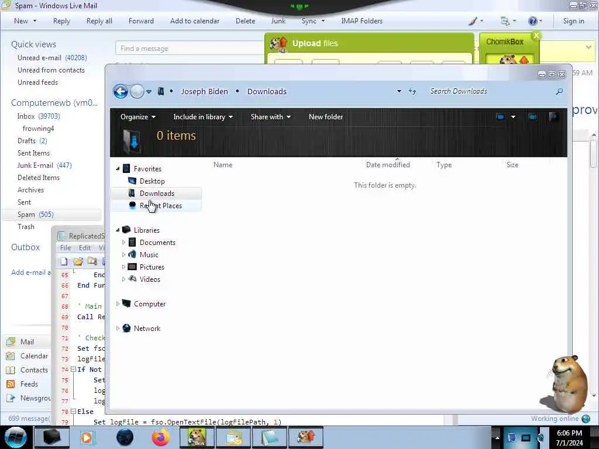Image resolution: width=599 pixels, height=449 pixels.
Task: Open Include in library menu
Action: pyautogui.click(x=203, y=117)
